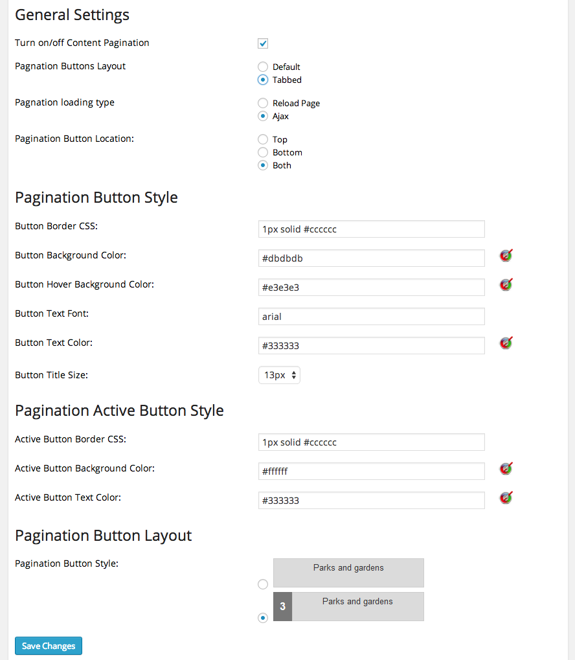Select the plain button style without number
This screenshot has height=660, width=575.
pyautogui.click(x=263, y=584)
